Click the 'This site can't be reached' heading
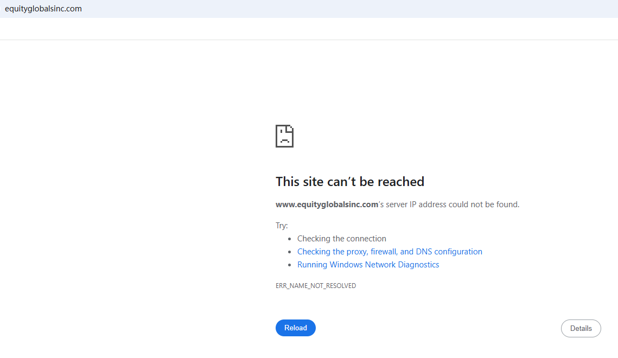Image resolution: width=618 pixels, height=358 pixels. (349, 182)
